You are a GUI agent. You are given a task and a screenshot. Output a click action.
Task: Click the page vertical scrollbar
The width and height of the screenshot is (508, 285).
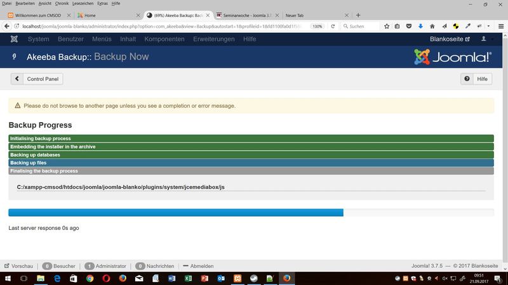[x=505, y=152]
